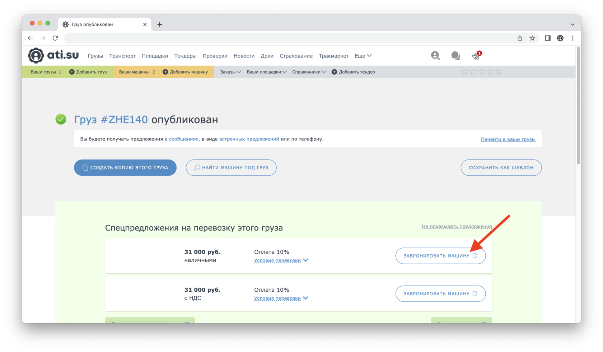
Task: Open the user profile icon
Action: (x=435, y=55)
